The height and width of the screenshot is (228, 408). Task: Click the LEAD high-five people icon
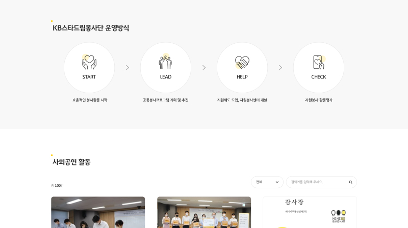pyautogui.click(x=165, y=61)
